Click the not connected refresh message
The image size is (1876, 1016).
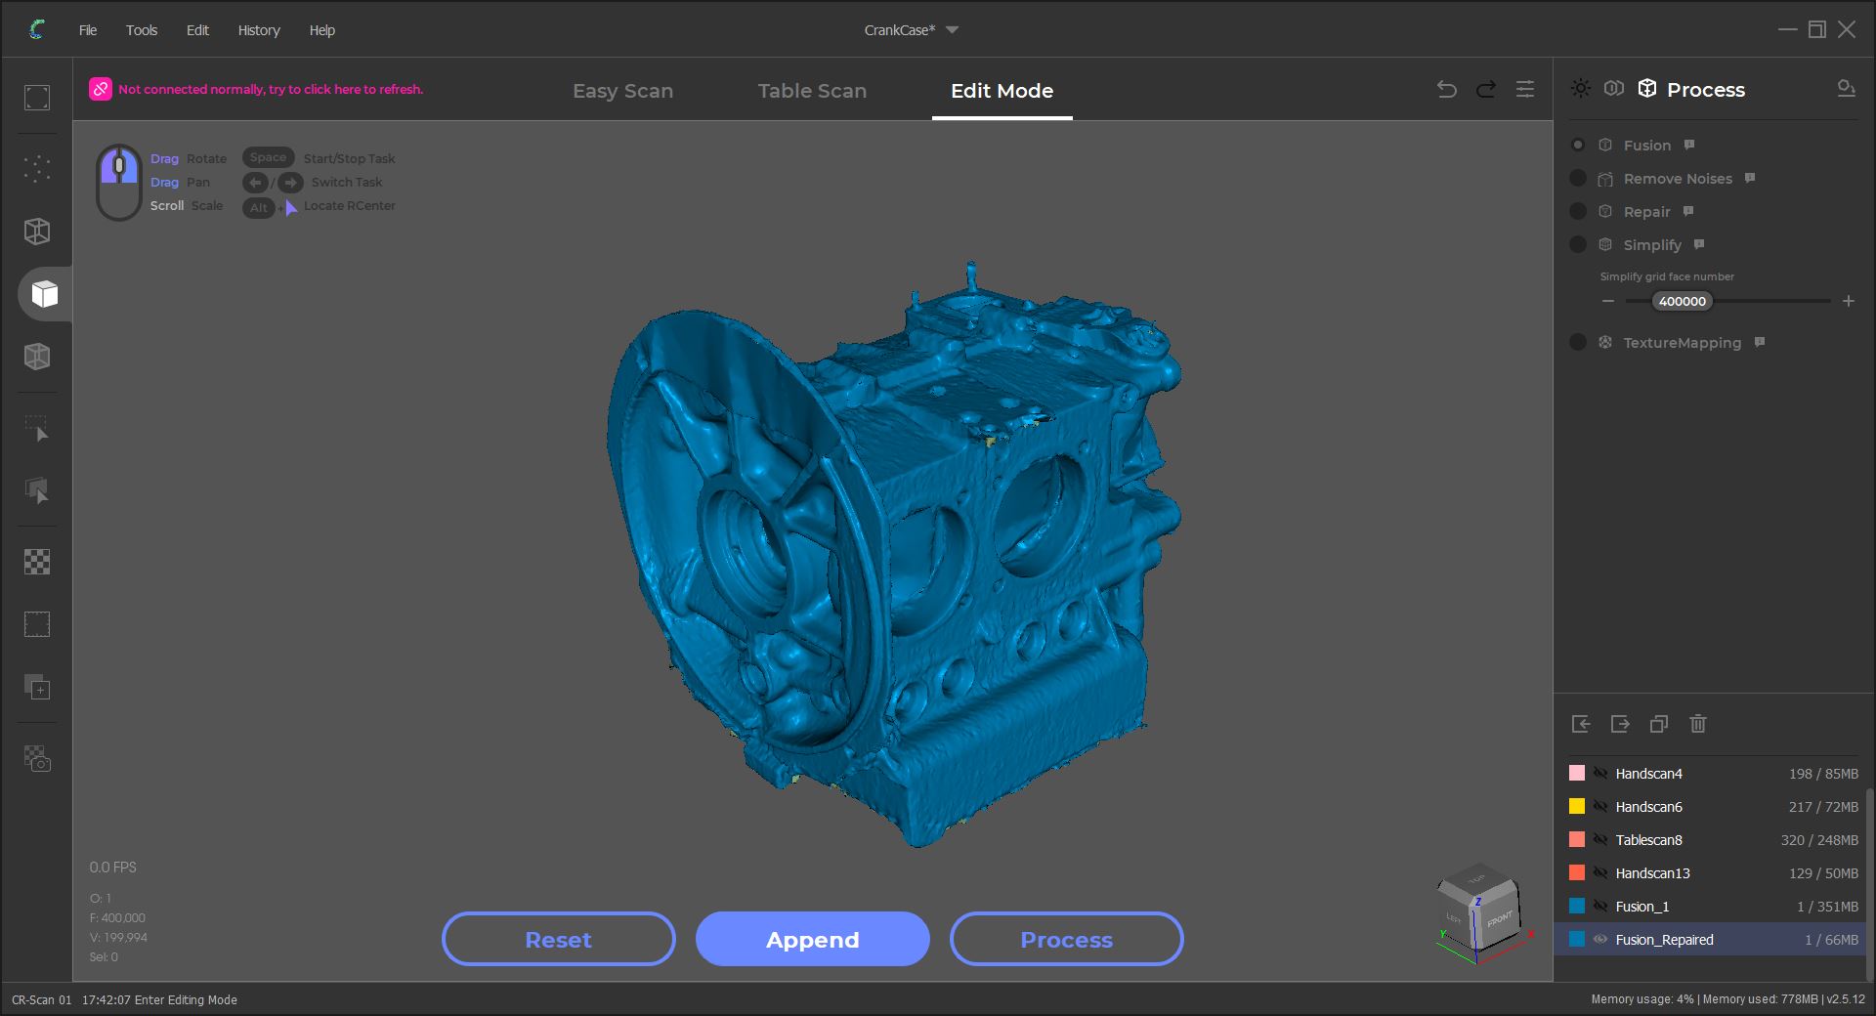tap(271, 89)
